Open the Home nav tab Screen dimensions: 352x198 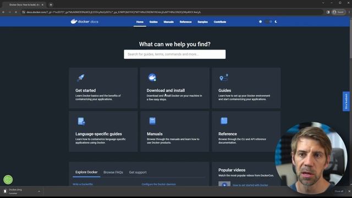[x=140, y=22]
